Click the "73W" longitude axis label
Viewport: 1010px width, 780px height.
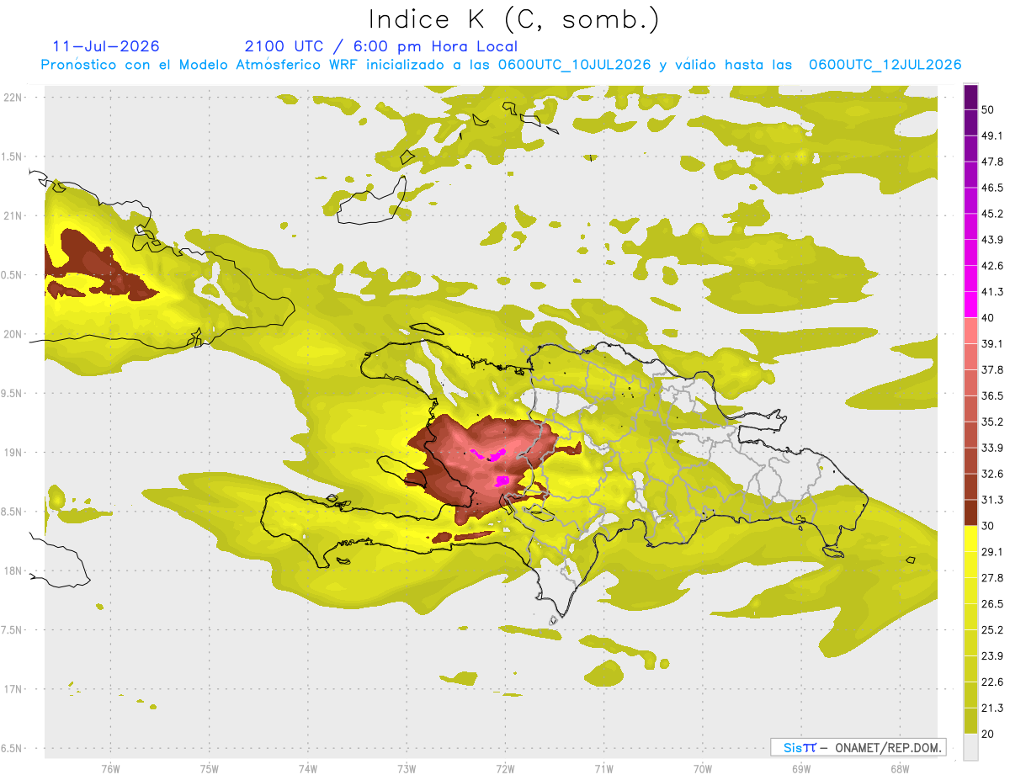(x=407, y=769)
